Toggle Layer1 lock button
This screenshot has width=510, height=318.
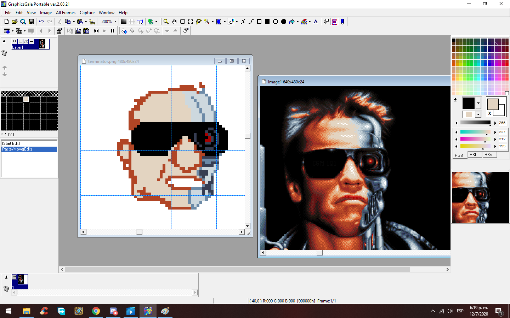point(20,42)
